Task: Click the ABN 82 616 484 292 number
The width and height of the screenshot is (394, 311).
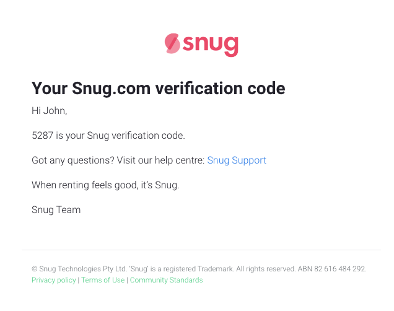Action: coord(332,269)
